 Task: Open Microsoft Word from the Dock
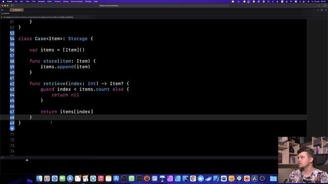pos(223,178)
